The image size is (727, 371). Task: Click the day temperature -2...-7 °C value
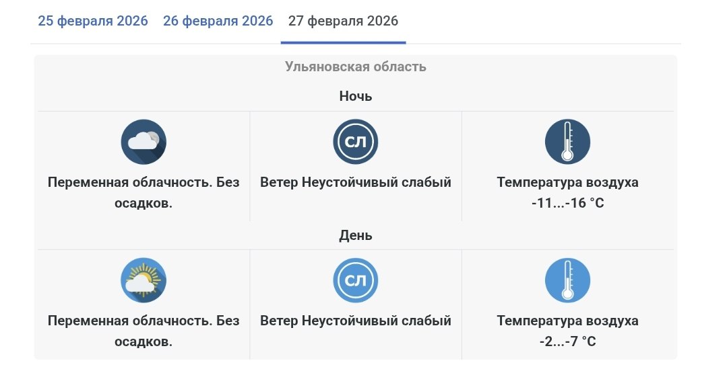coord(567,341)
